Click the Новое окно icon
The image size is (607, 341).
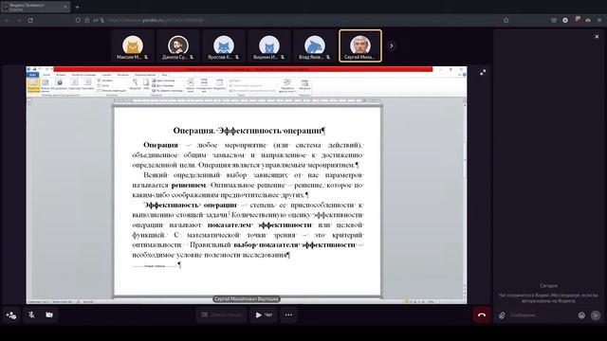[x=190, y=85]
